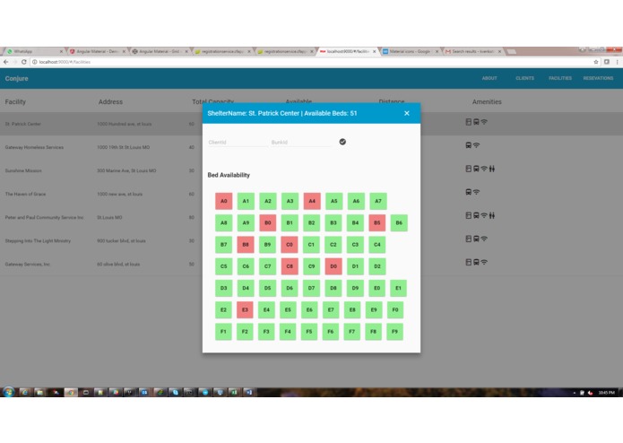Screen dimensions: 623x443
Task: Click the Facility column header
Action: coord(15,101)
